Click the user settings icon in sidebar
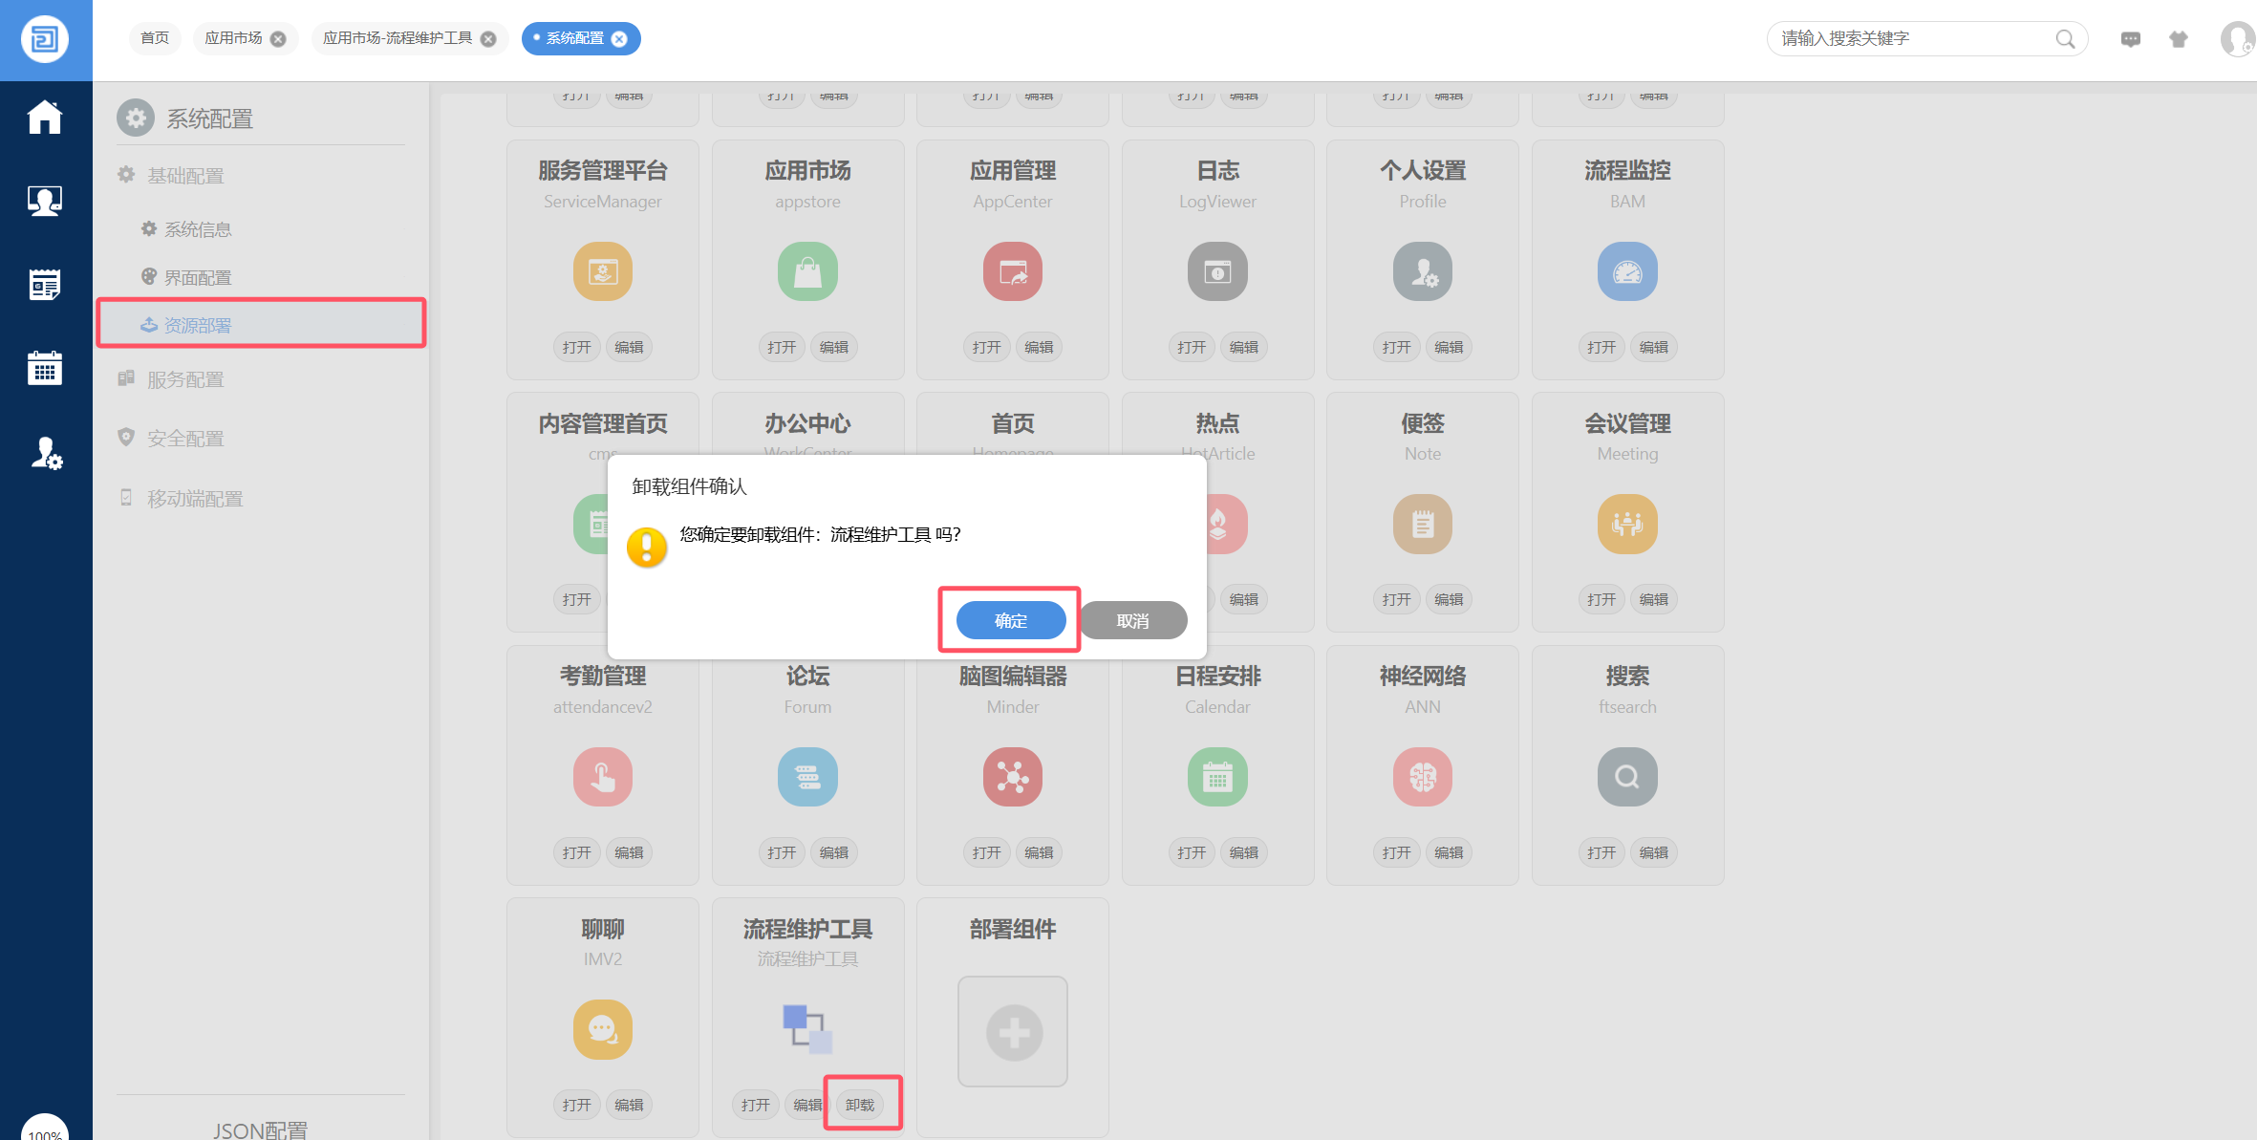This screenshot has height=1140, width=2257. point(45,452)
